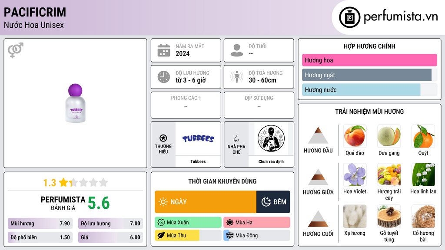Click the Hương đầu pyramid icon
This screenshot has height=250, width=445.
click(318, 135)
